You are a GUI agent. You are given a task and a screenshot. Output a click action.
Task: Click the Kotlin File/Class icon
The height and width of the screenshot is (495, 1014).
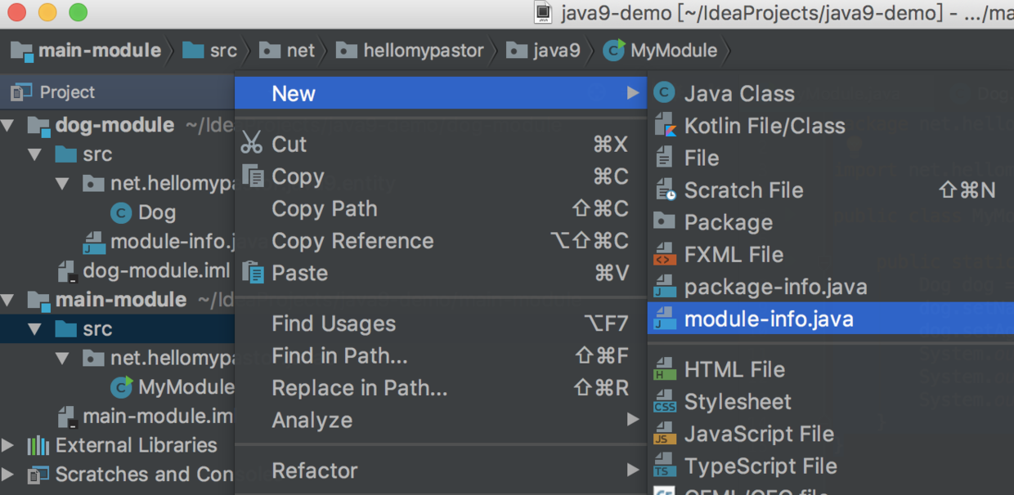pyautogui.click(x=665, y=126)
